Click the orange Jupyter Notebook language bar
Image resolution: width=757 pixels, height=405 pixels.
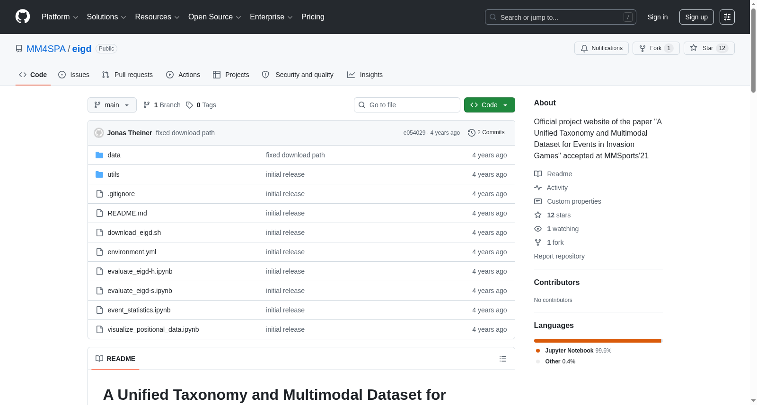coord(598,341)
